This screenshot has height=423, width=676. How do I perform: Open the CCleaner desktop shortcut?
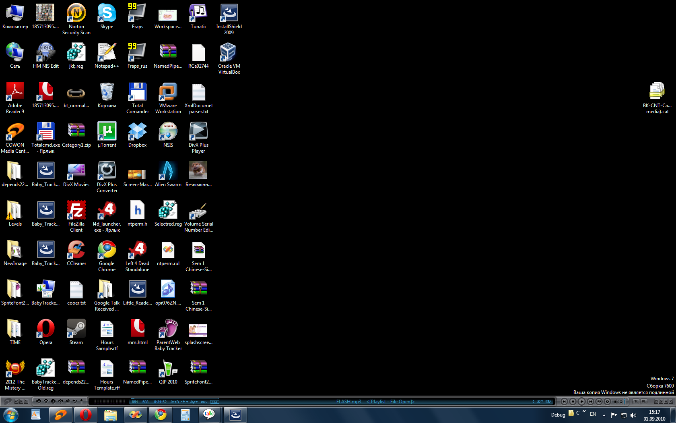(76, 251)
